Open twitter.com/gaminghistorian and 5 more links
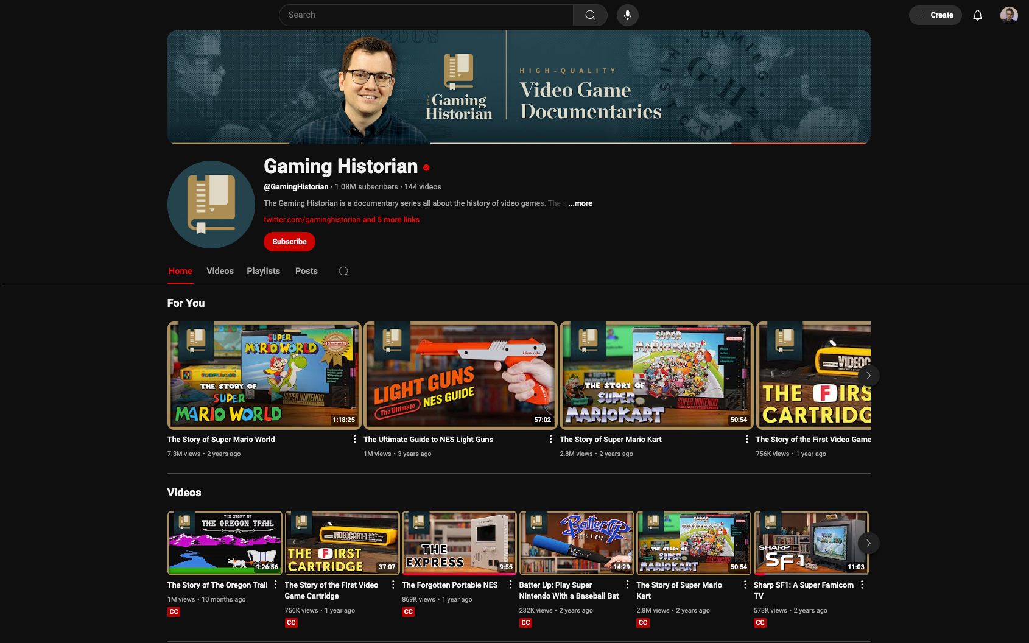 point(342,220)
